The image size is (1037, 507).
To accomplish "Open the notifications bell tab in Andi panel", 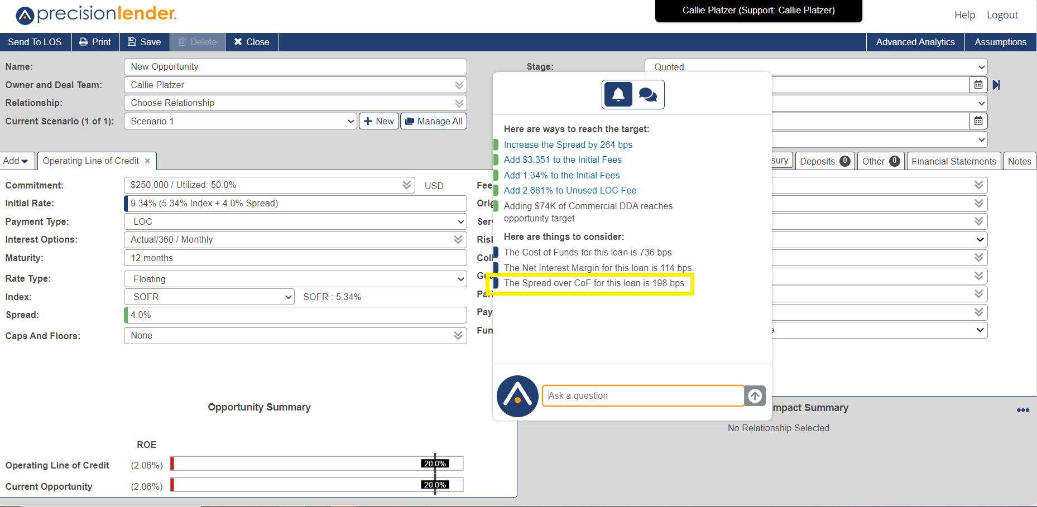I will pyautogui.click(x=618, y=94).
